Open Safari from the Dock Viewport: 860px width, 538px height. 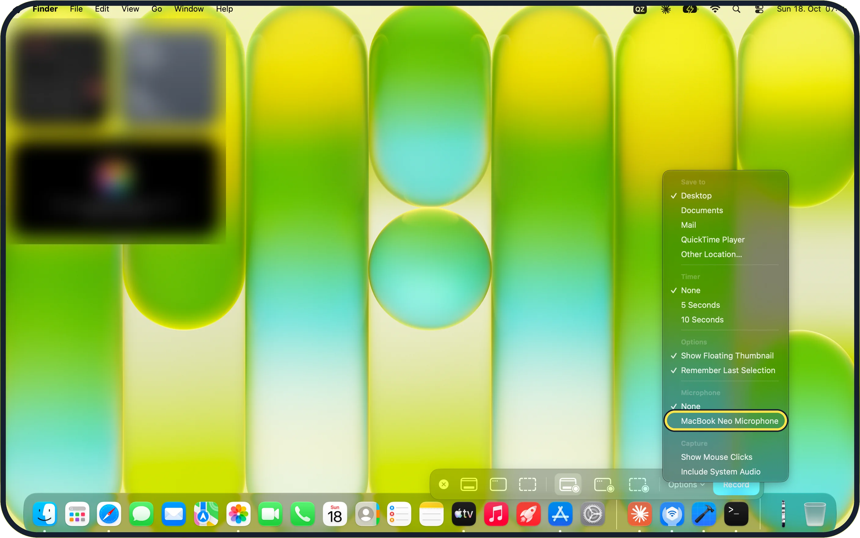coord(109,514)
